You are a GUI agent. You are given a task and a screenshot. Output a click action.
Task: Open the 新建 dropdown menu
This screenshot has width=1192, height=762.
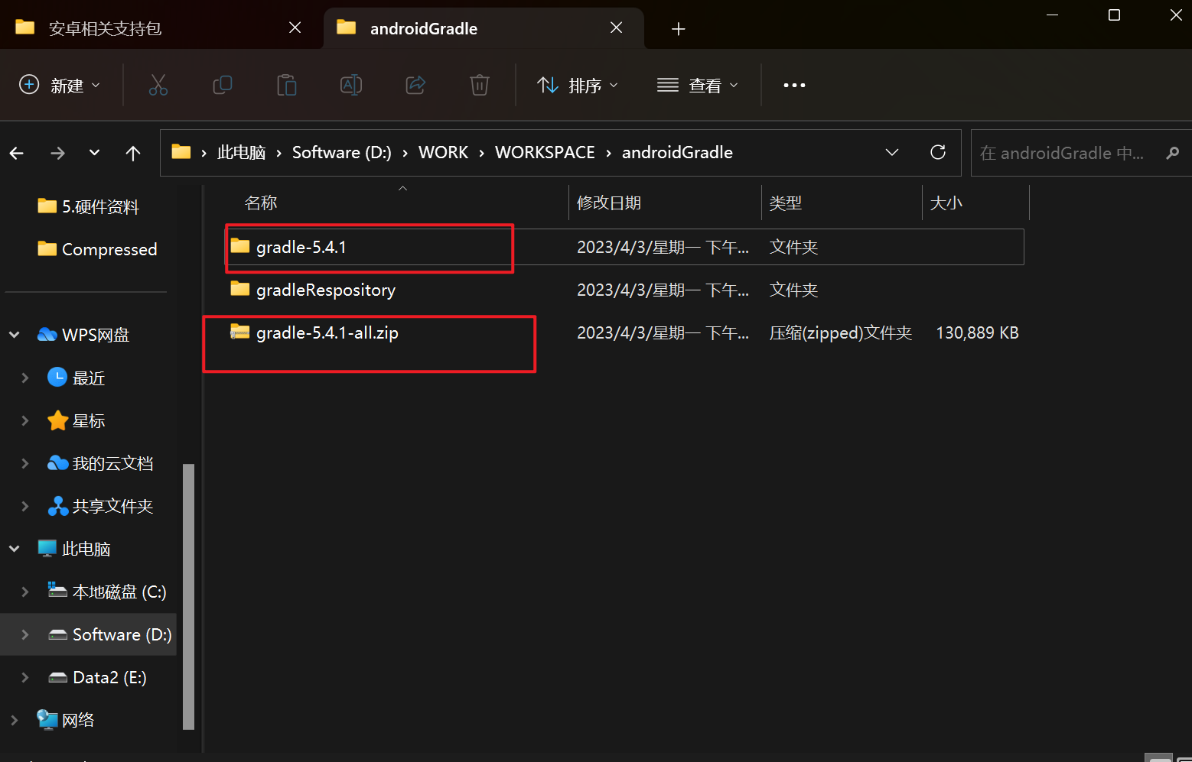[60, 85]
